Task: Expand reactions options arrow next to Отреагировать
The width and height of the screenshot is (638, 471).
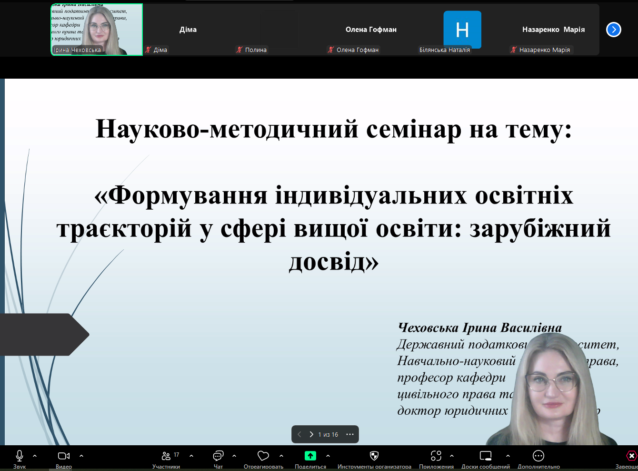Action: pos(281,456)
